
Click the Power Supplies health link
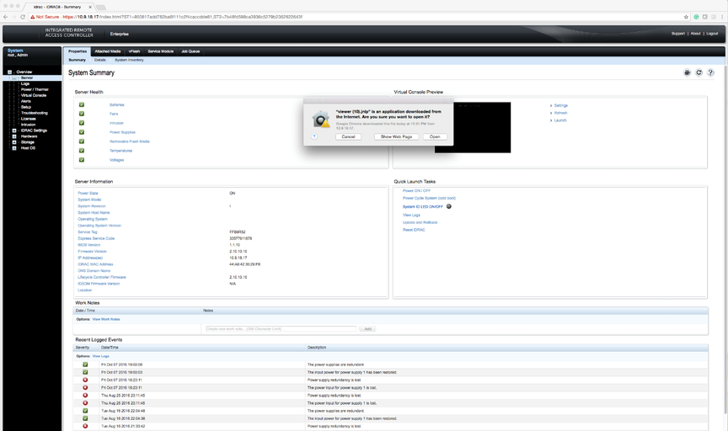coord(122,132)
